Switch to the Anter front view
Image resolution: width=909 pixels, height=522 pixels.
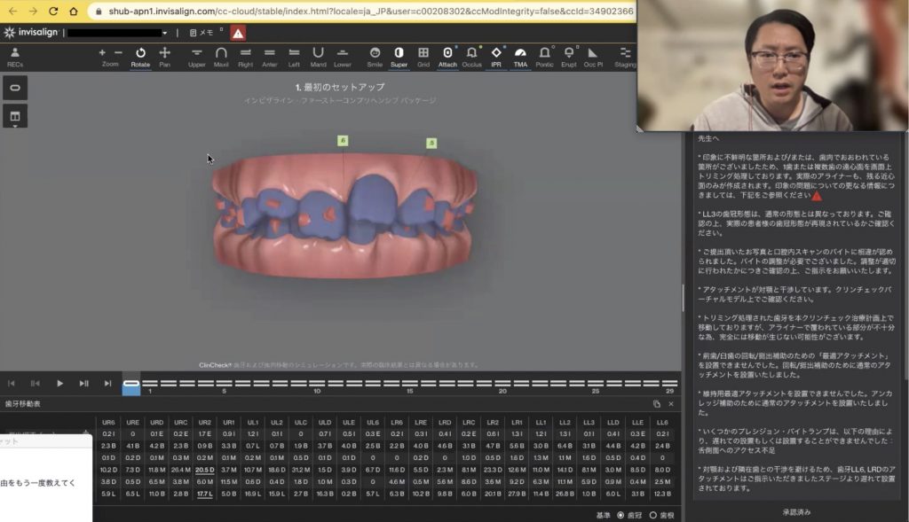(x=270, y=58)
